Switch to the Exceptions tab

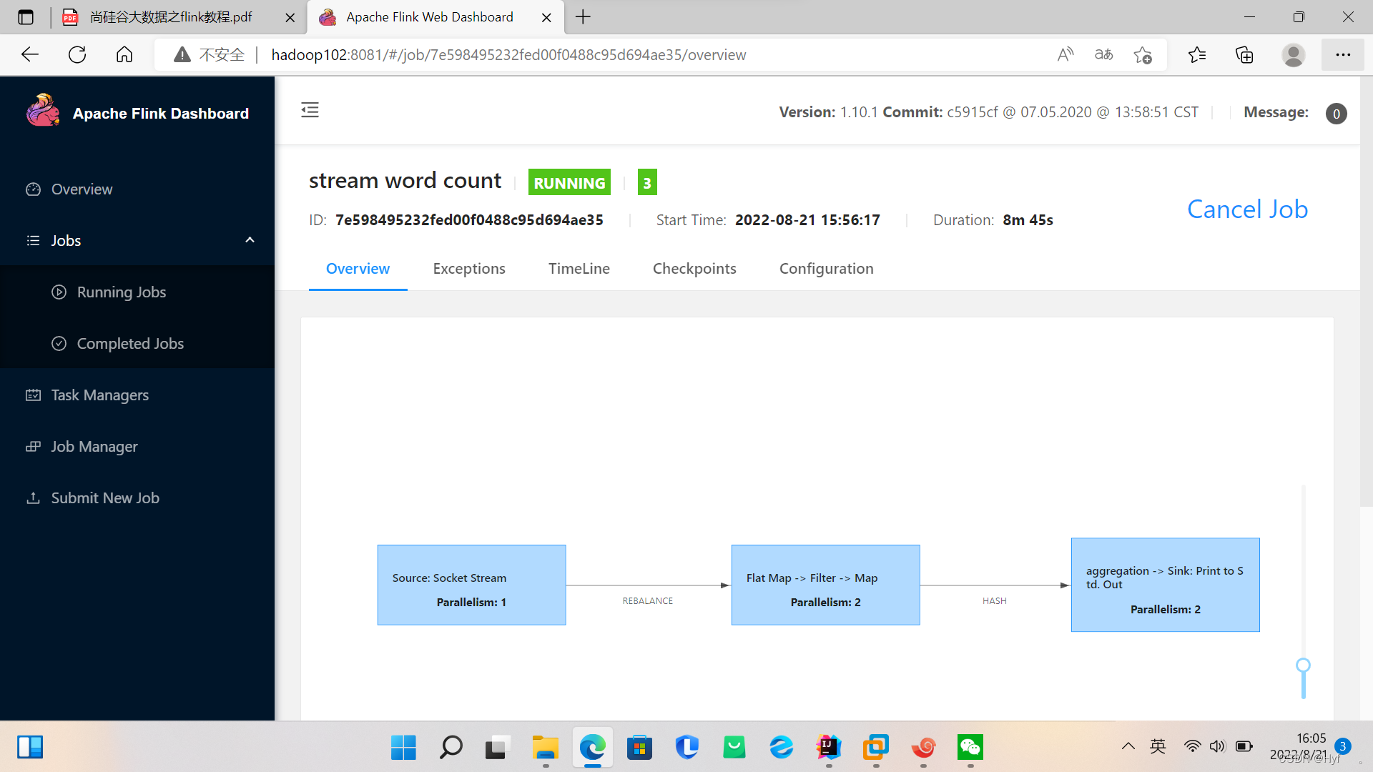click(468, 269)
